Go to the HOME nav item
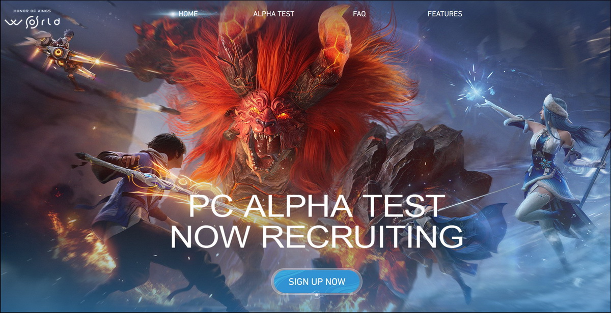This screenshot has width=611, height=313. coord(188,14)
